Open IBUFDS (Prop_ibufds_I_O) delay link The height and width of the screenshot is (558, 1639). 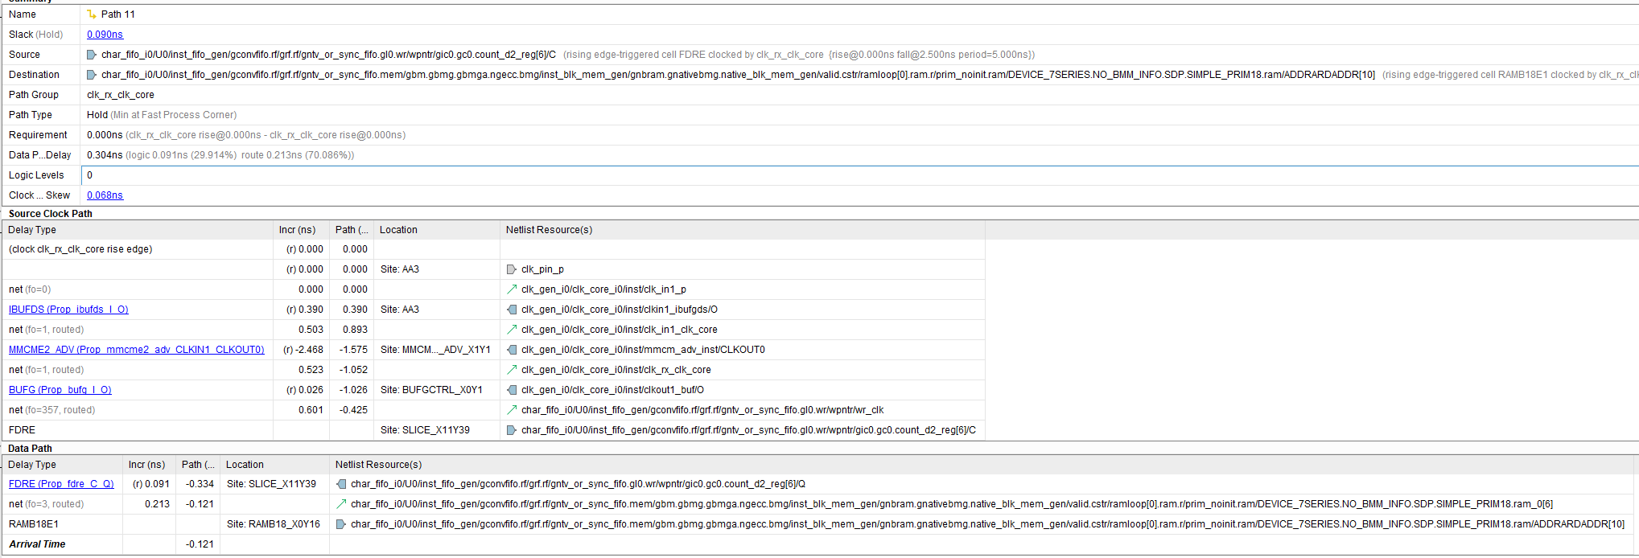68,310
